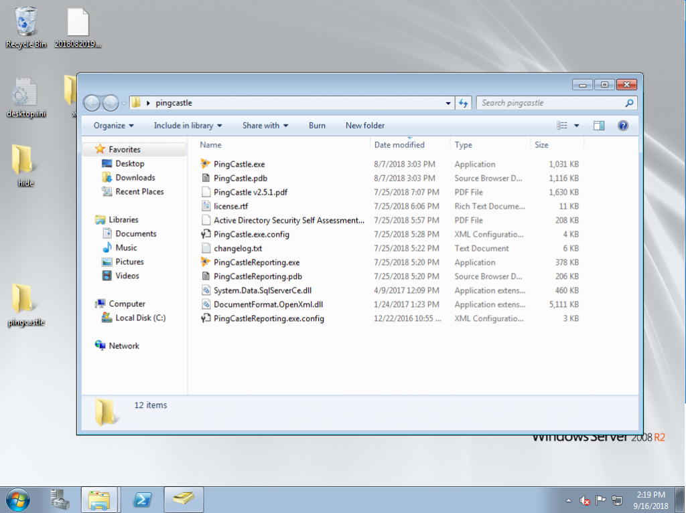Viewport: 686px width, 513px height.
Task: Select the PingCastleReporting.exe file icon
Action: coord(206,262)
